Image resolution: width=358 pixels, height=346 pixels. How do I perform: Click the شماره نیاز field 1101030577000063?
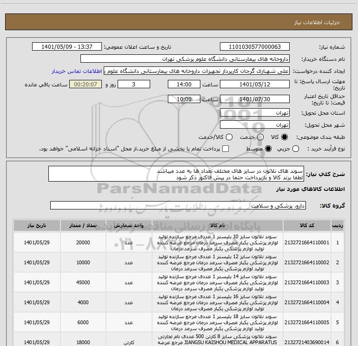255,47
